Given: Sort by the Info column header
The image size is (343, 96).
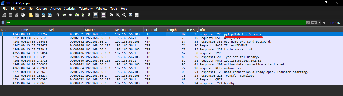Looking at the screenshot, I should click(x=271, y=30).
